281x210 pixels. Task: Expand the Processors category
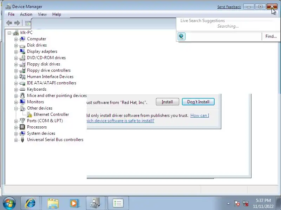pos(16,127)
